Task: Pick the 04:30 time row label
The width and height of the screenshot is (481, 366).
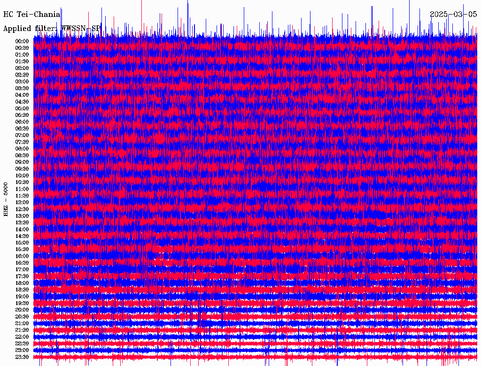Action: point(22,102)
